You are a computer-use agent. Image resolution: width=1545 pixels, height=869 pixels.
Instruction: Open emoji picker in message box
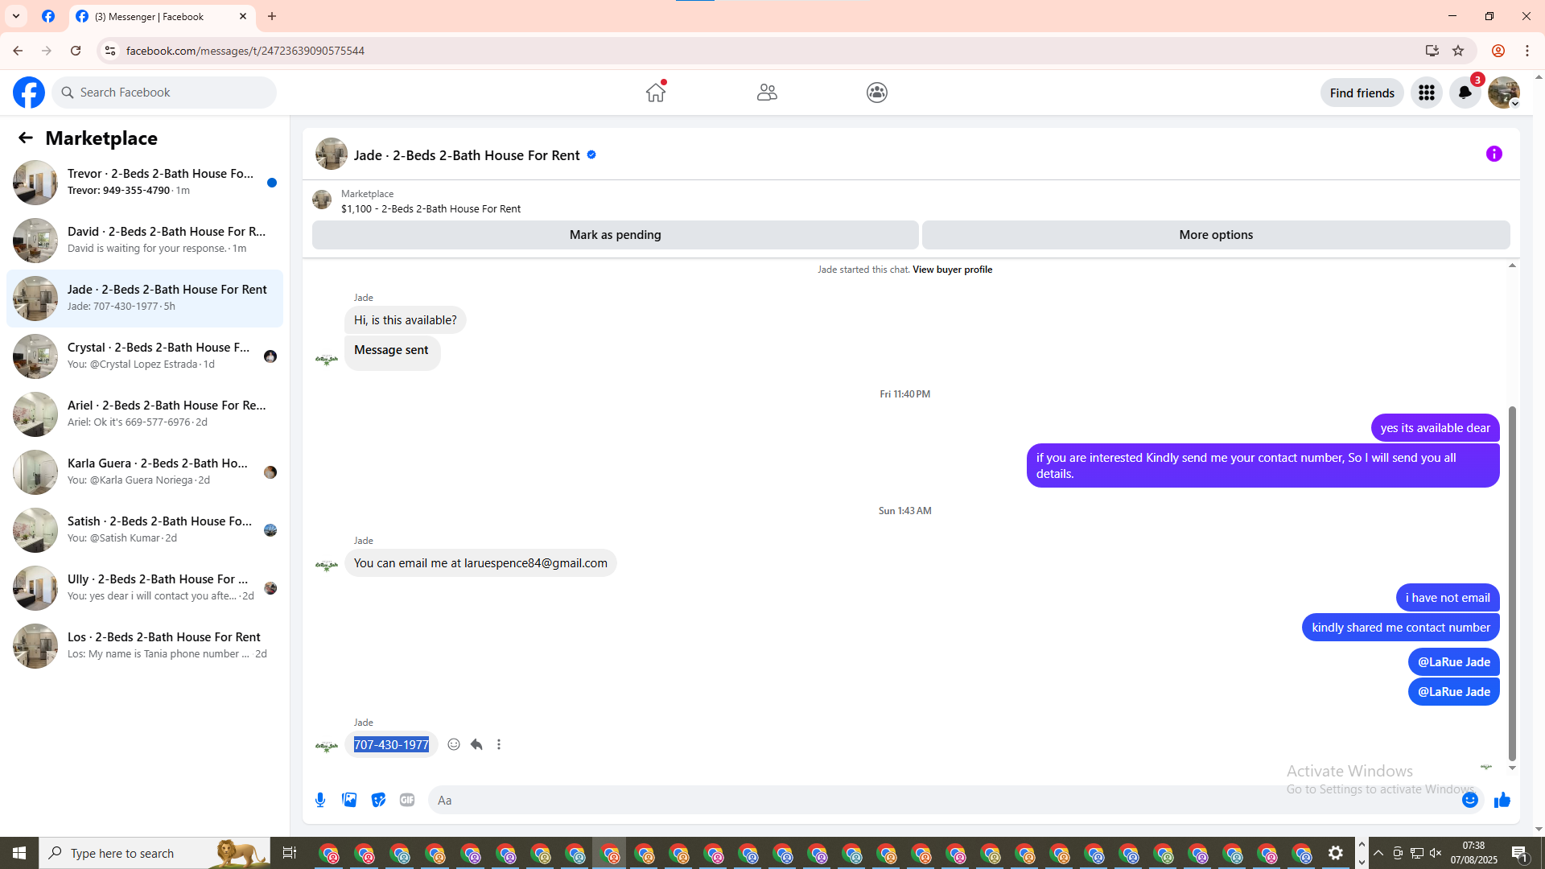click(1469, 800)
